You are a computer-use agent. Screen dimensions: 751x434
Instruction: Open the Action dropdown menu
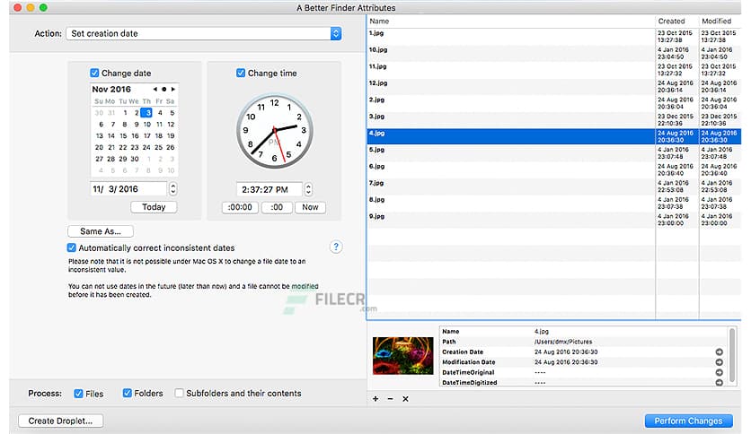click(204, 33)
